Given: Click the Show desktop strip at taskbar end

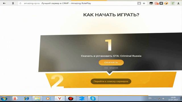Looking at the screenshot, I should click(x=181, y=99).
